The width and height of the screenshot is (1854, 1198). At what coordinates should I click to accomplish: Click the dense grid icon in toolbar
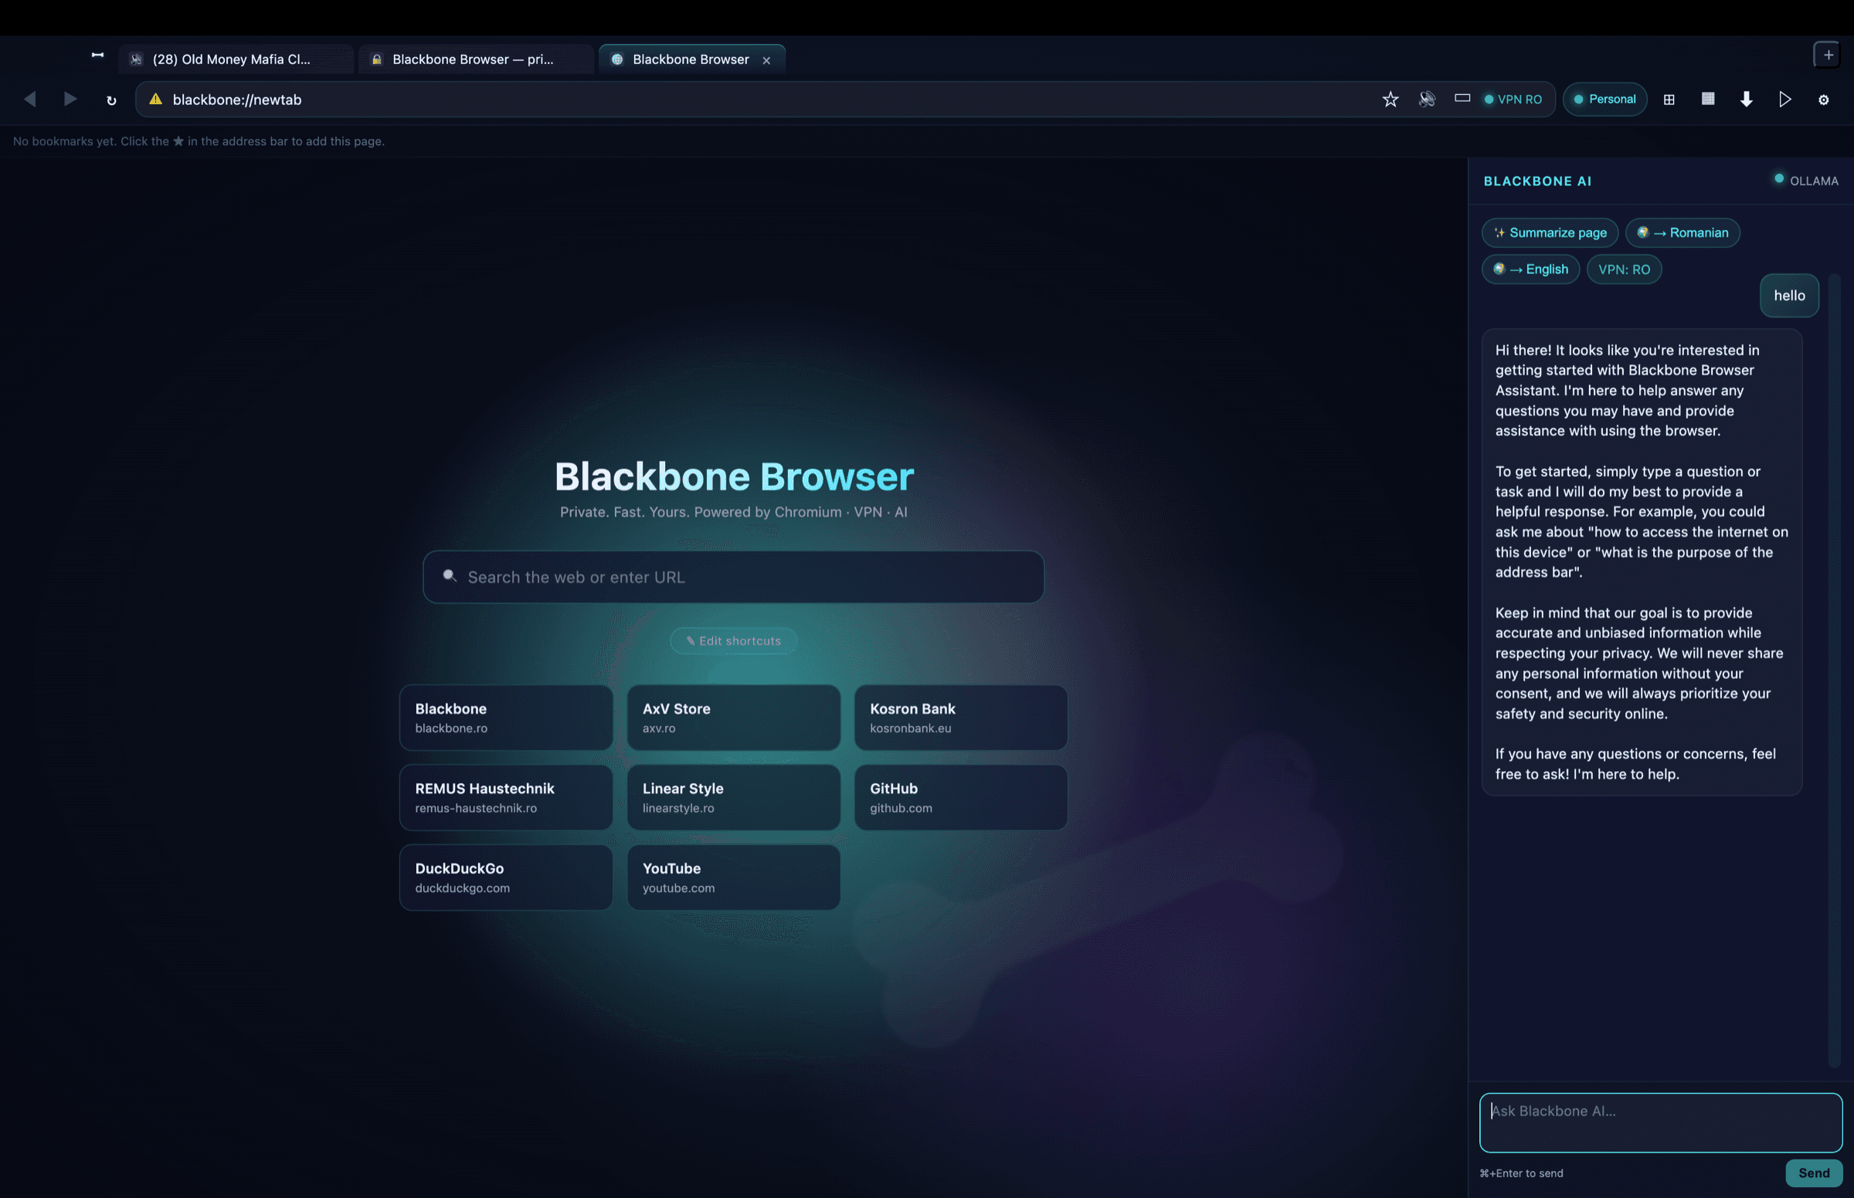[x=1708, y=99]
